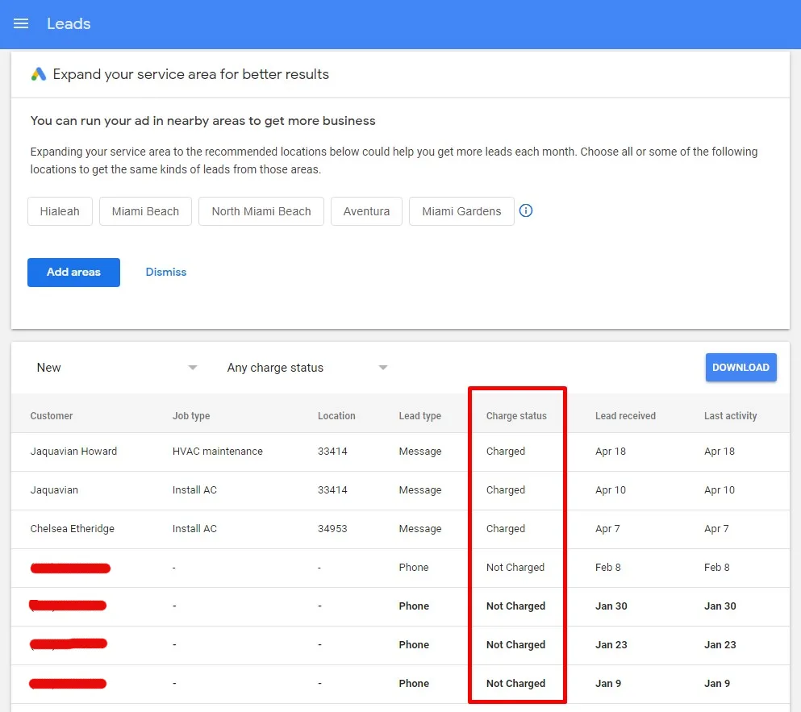Viewport: 801px width, 712px height.
Task: Select the Aventura area chip
Action: [x=366, y=210]
